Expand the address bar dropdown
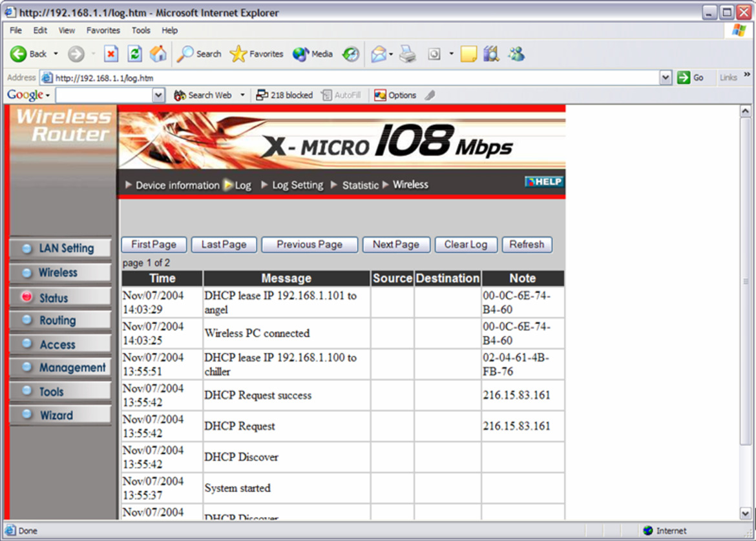756x541 pixels. pyautogui.click(x=666, y=77)
